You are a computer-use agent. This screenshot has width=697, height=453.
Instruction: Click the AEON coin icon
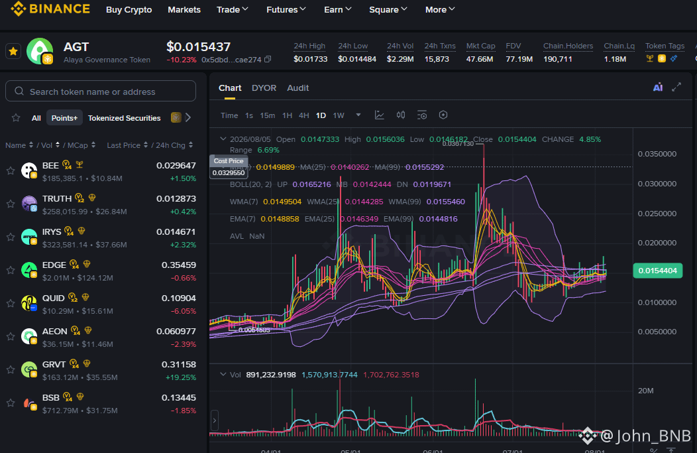[29, 336]
